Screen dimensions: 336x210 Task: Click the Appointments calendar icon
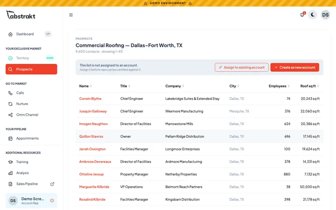10,139
